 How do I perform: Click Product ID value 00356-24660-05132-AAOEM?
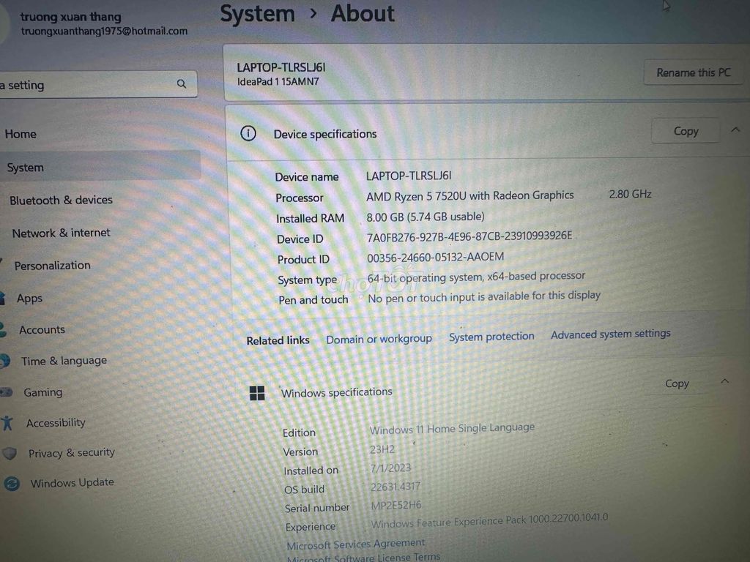coord(435,257)
